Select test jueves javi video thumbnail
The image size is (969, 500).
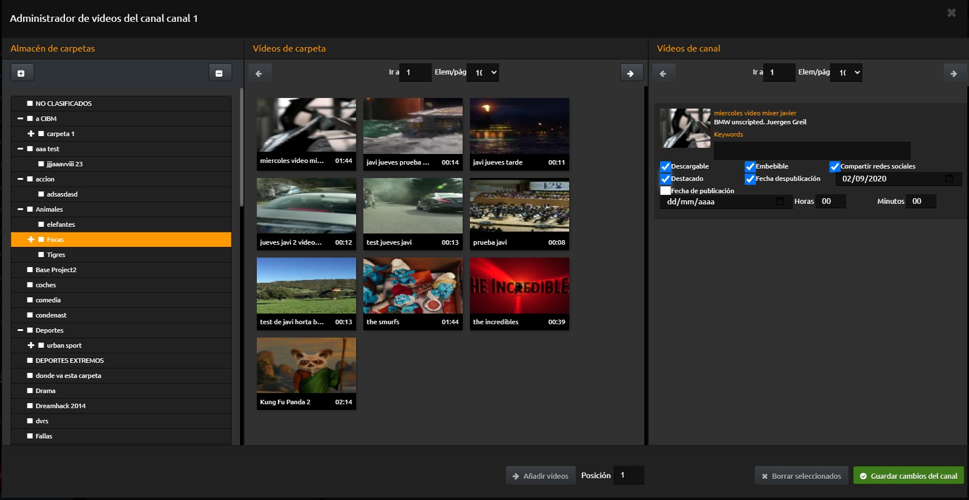pyautogui.click(x=413, y=205)
